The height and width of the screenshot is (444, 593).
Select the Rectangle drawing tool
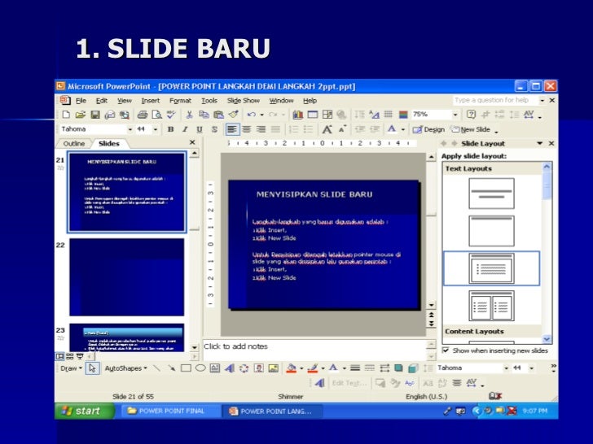click(x=186, y=368)
